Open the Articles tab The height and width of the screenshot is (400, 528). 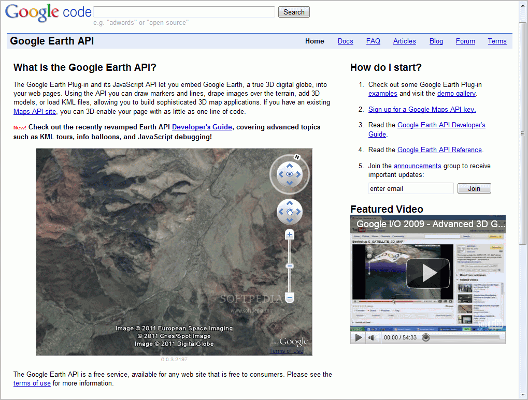404,41
